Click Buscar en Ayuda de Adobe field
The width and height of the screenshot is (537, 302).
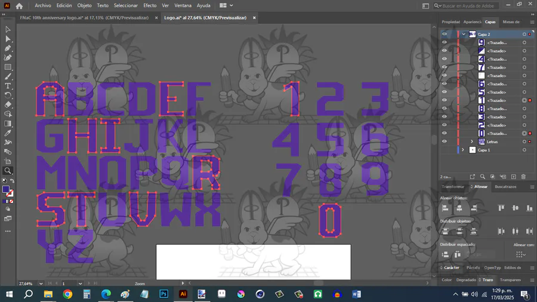(x=466, y=6)
